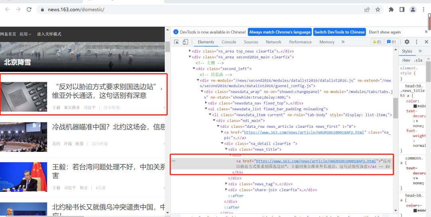The width and height of the screenshot is (431, 217).
Task: Click the webpage vertical scrollbar thumb
Action: [x=167, y=47]
